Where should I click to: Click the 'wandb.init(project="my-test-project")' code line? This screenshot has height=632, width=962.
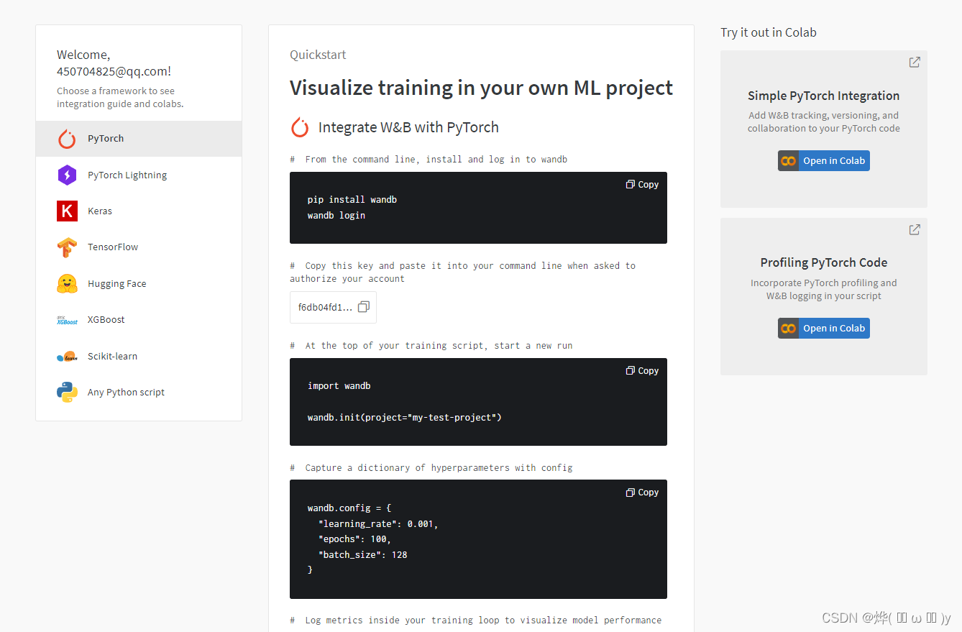(404, 417)
